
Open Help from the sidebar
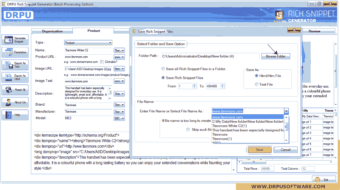pos(15,115)
